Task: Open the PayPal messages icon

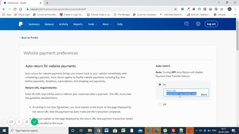Action: tap(186, 24)
